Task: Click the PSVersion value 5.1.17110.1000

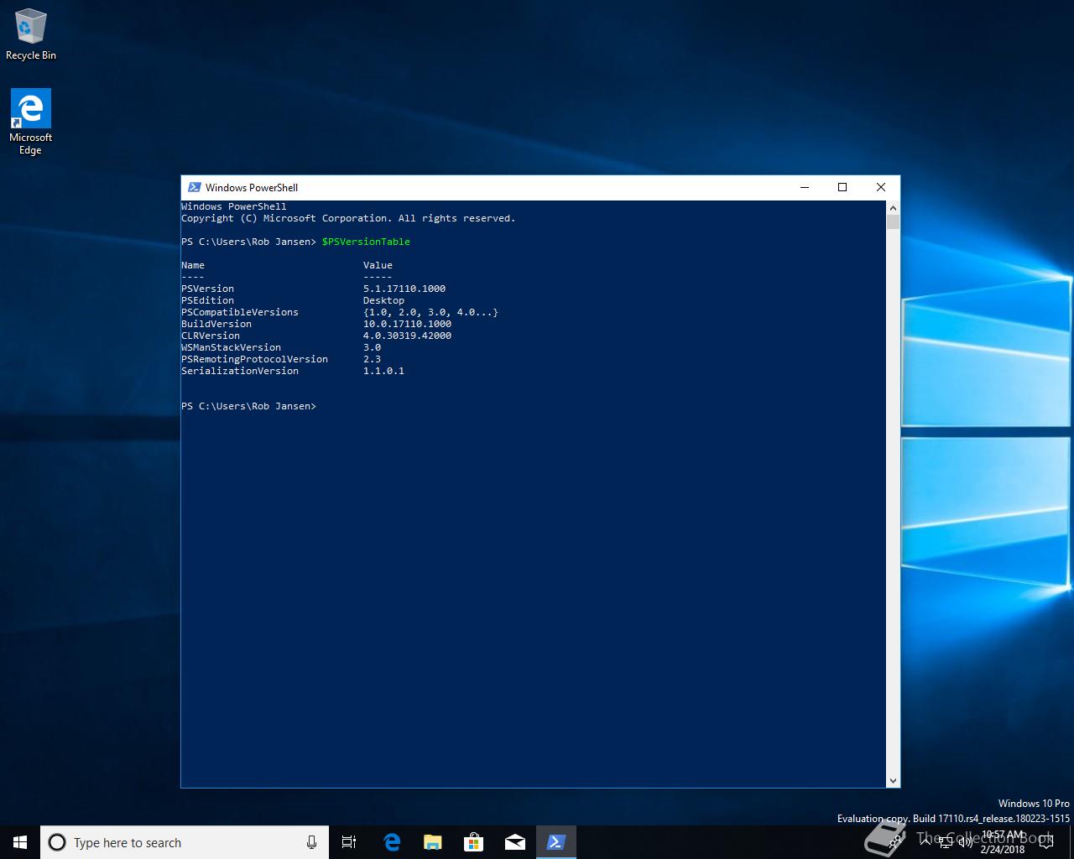Action: click(404, 289)
